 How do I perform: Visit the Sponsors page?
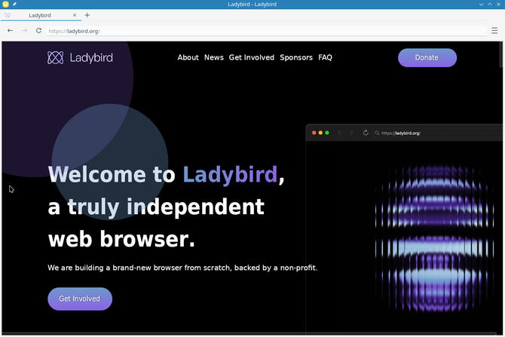296,57
